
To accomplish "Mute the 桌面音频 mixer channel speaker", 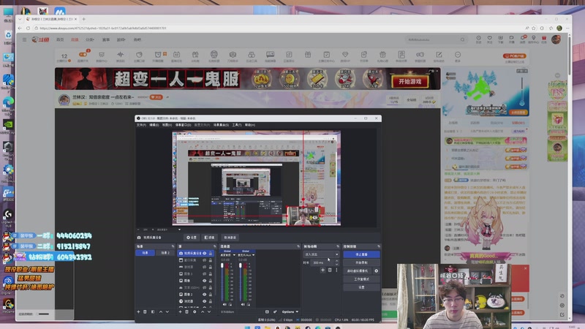I will click(x=224, y=305).
